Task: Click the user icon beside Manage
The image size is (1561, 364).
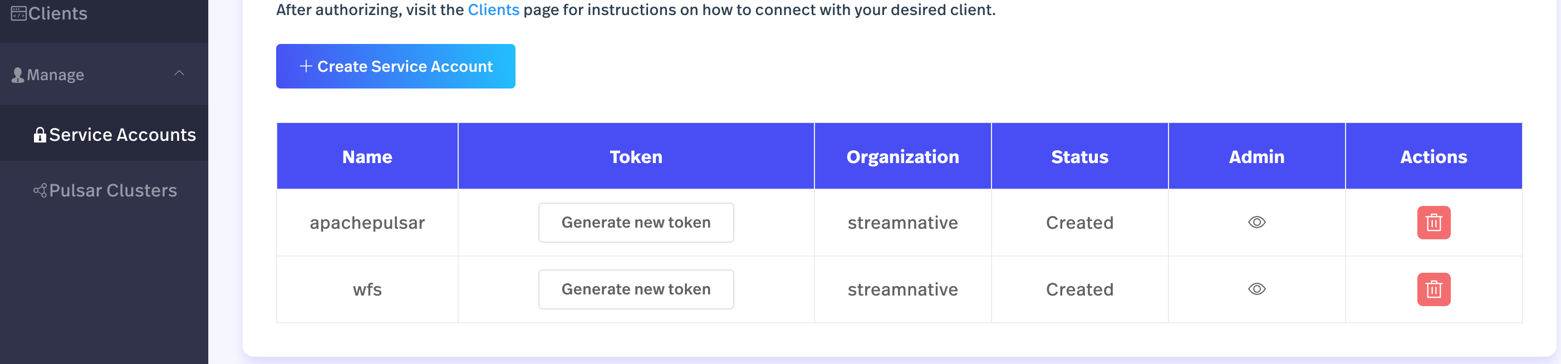Action: [18, 75]
